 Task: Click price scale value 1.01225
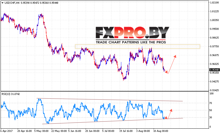click(x=214, y=11)
